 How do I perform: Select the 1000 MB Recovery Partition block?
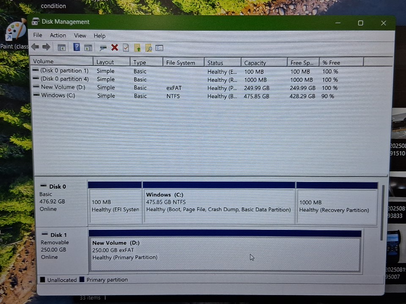337,204
